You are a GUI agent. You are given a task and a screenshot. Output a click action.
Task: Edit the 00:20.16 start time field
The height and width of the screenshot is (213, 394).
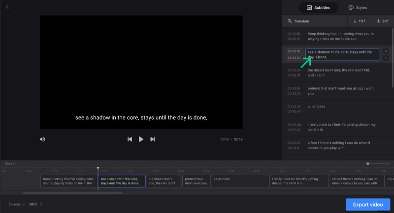point(294,51)
